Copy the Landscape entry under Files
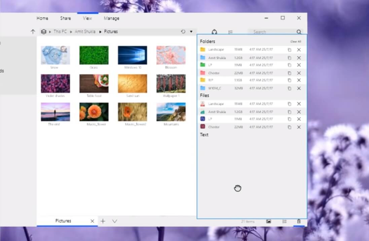This screenshot has width=369, height=241. (x=290, y=104)
